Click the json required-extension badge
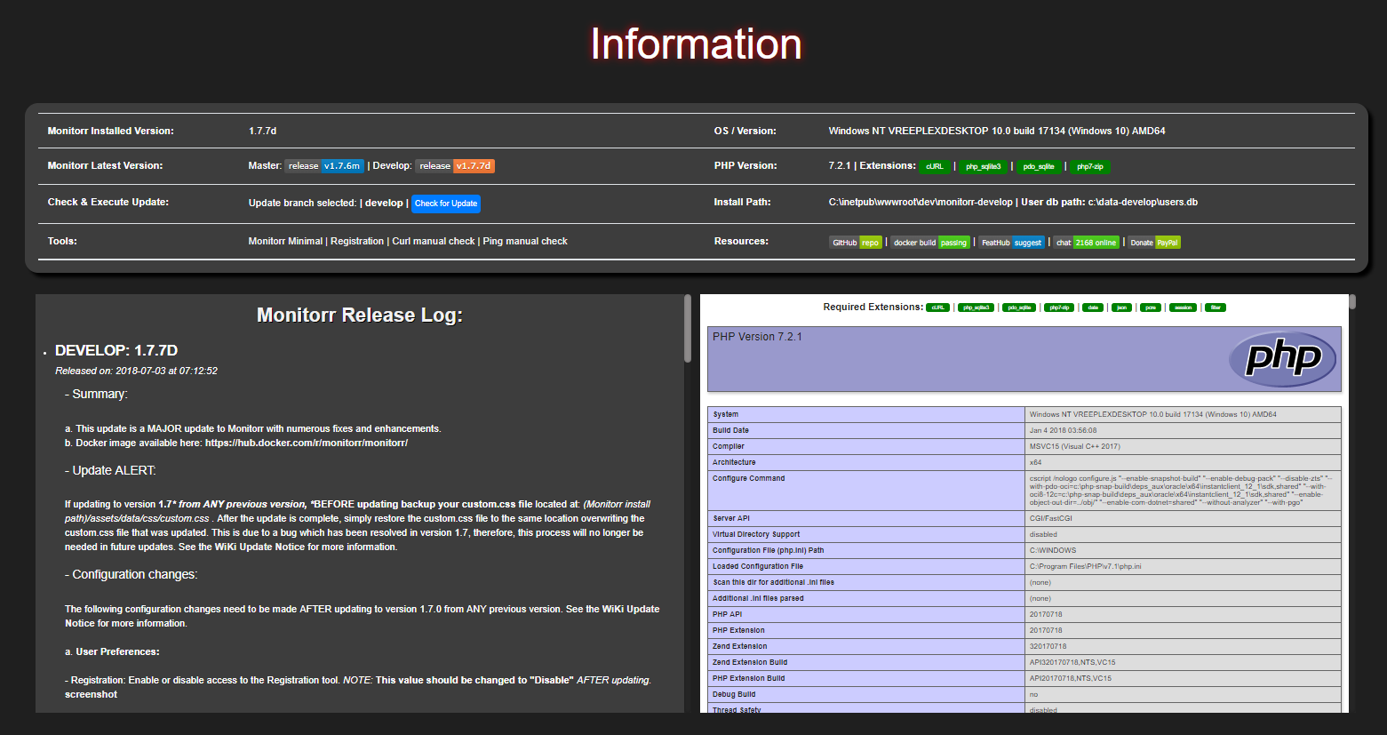This screenshot has width=1387, height=735. 1120,308
